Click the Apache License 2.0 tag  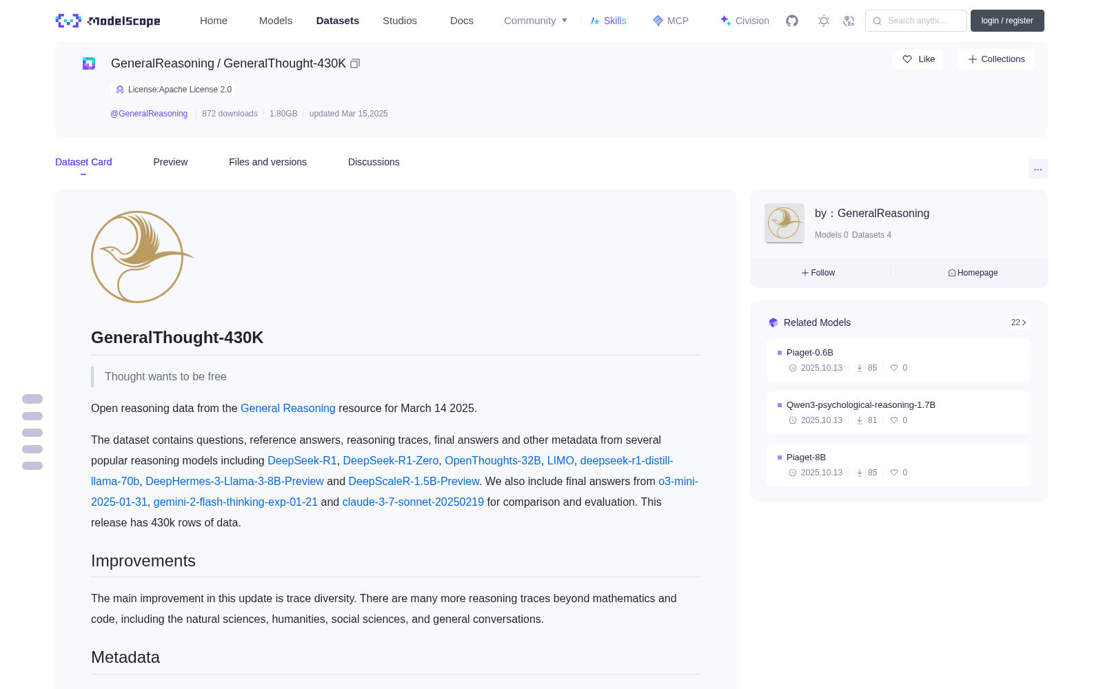[173, 90]
